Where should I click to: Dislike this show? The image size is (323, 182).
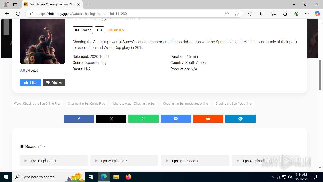tap(54, 83)
